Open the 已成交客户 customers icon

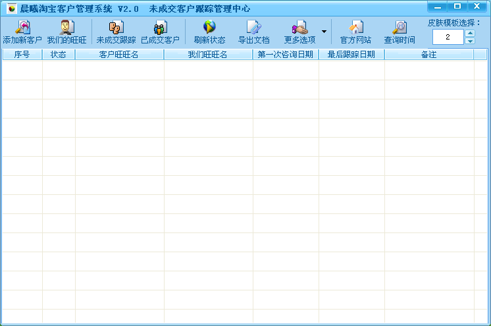coord(161,27)
